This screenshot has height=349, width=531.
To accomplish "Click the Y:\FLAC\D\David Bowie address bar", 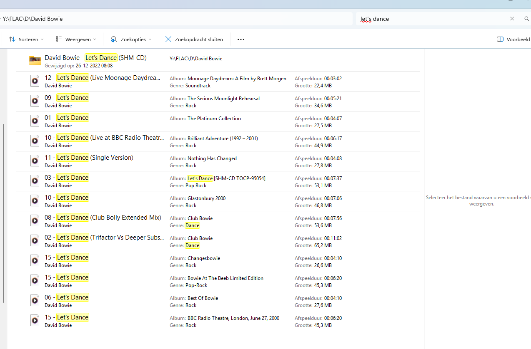I will (x=176, y=19).
